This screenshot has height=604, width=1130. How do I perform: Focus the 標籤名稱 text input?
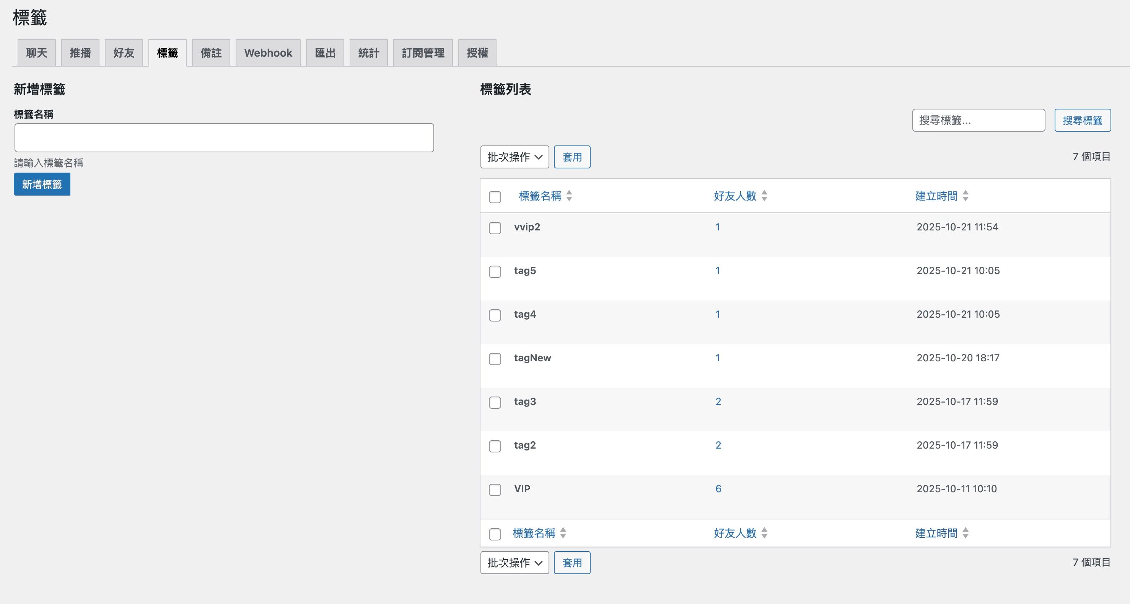[x=224, y=138]
